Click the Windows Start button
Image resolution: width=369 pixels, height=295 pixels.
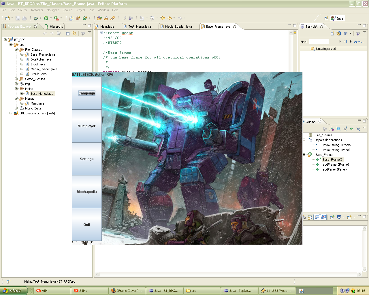(14, 291)
